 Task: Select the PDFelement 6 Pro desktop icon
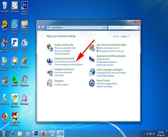(15, 45)
